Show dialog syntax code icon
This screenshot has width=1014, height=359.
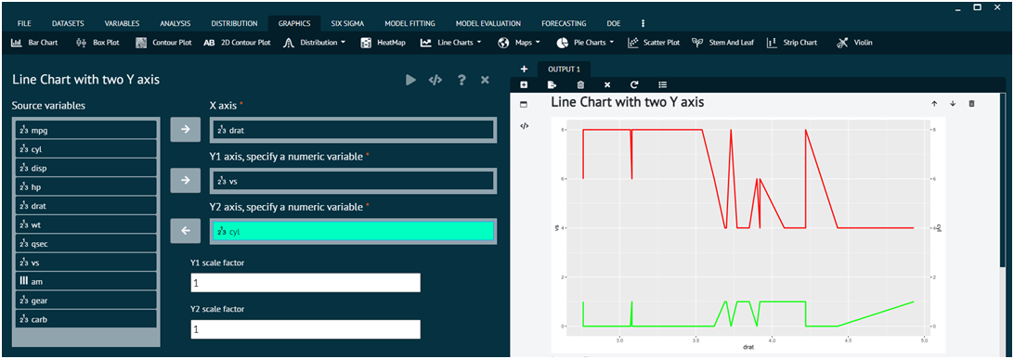435,80
